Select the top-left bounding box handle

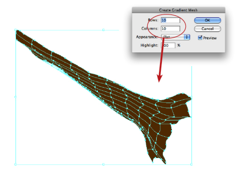point(16,30)
